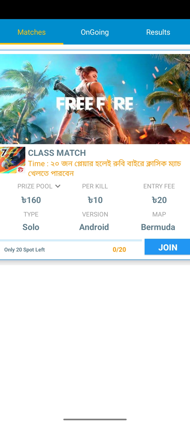Tap the spots filled progress bar
This screenshot has height=424, width=190.
point(71,240)
